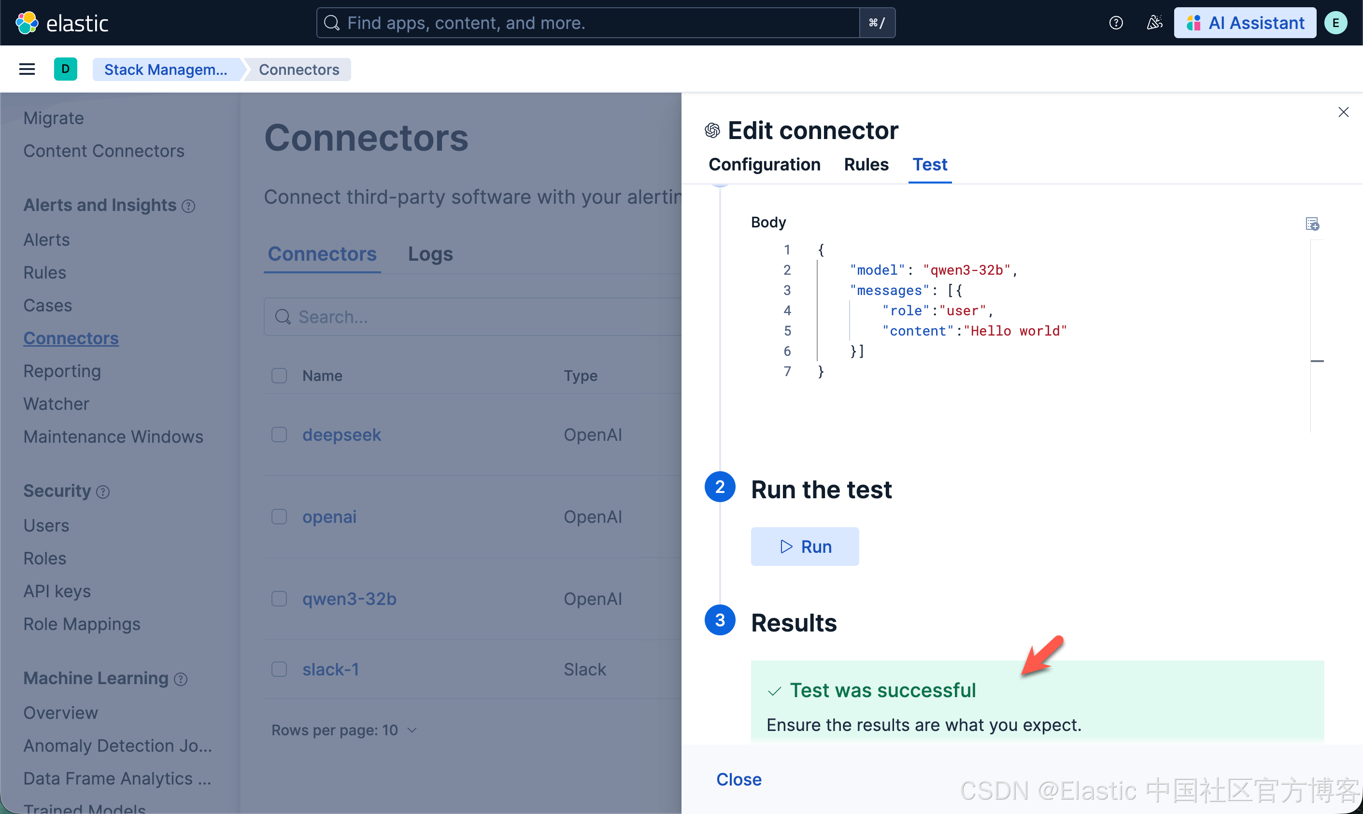Click Stack Management breadcrumb

click(x=166, y=70)
